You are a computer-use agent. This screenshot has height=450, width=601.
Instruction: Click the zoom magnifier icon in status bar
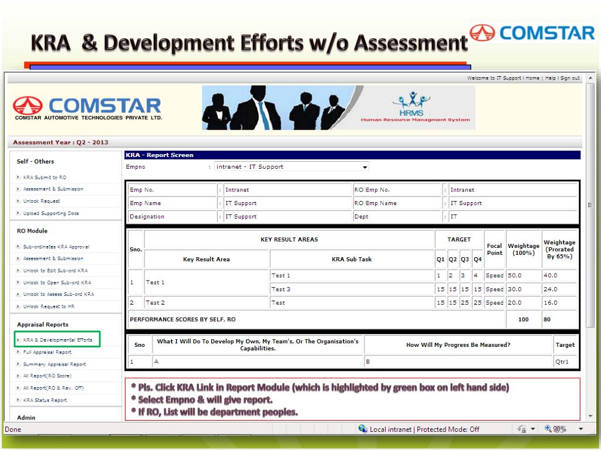click(x=548, y=428)
